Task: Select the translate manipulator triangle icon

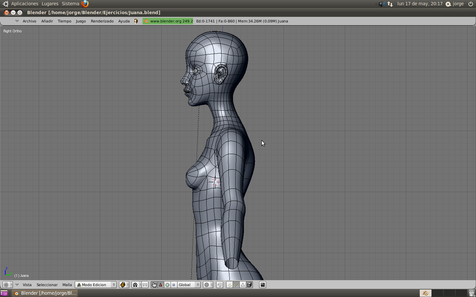Action: [161, 285]
